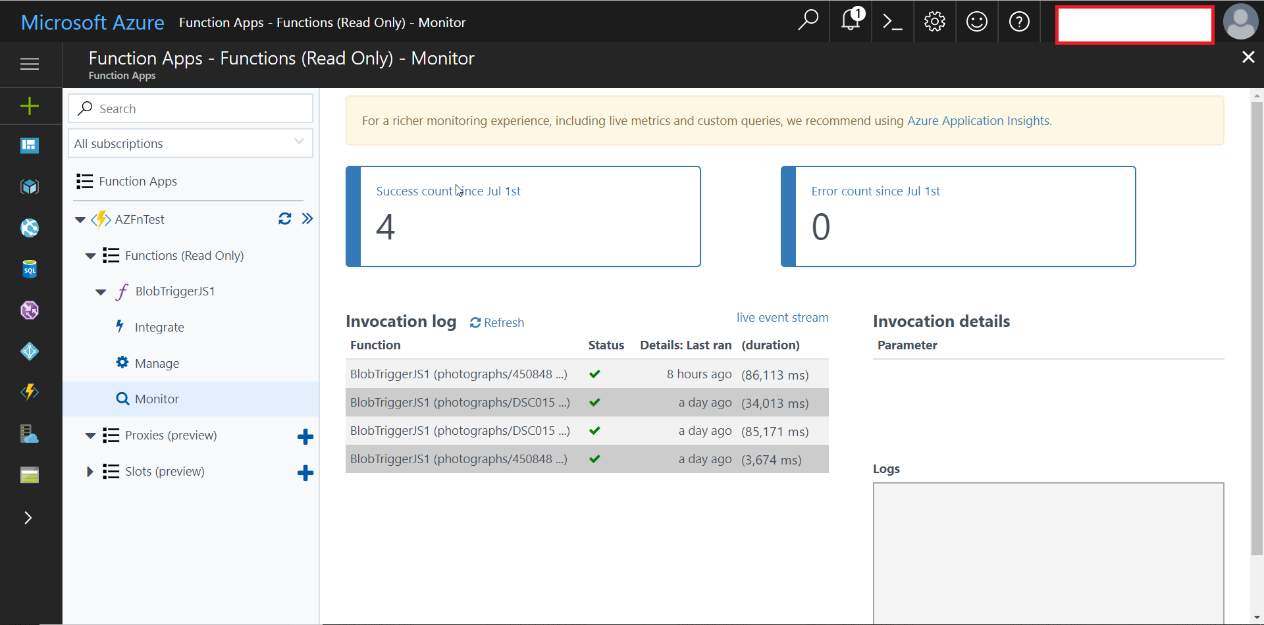
Task: Select invocation with 3,674 ms duration
Action: pos(587,459)
